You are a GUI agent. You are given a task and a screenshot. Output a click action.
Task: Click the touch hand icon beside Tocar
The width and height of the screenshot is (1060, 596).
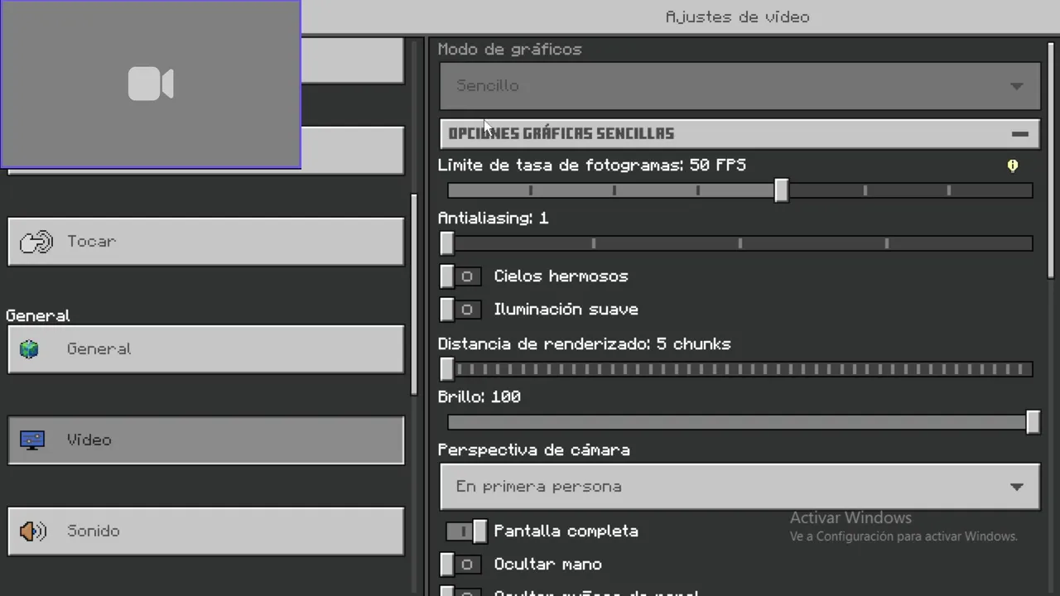click(36, 242)
